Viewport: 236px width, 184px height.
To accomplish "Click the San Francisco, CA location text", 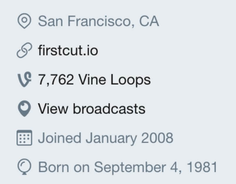I will pos(98,21).
